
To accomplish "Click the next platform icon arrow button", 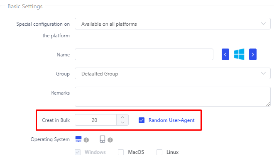I will click(253, 54).
